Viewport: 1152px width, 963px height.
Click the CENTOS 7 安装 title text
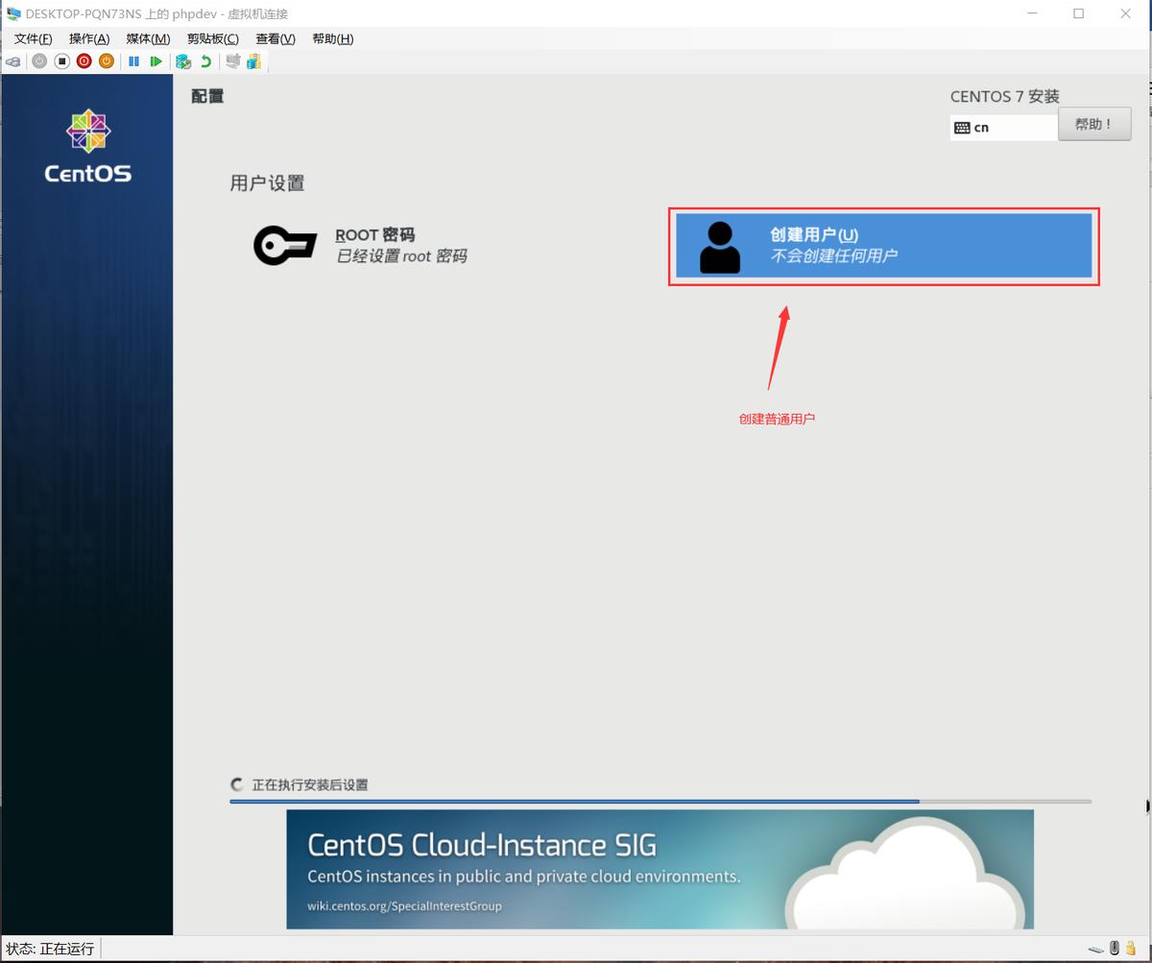pyautogui.click(x=1005, y=96)
